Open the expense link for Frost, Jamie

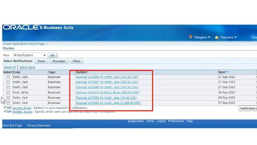point(108,92)
